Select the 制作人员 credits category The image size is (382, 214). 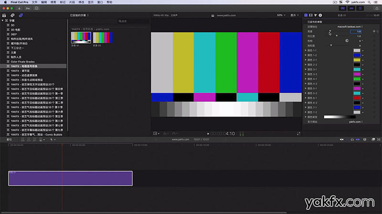(x=16, y=57)
